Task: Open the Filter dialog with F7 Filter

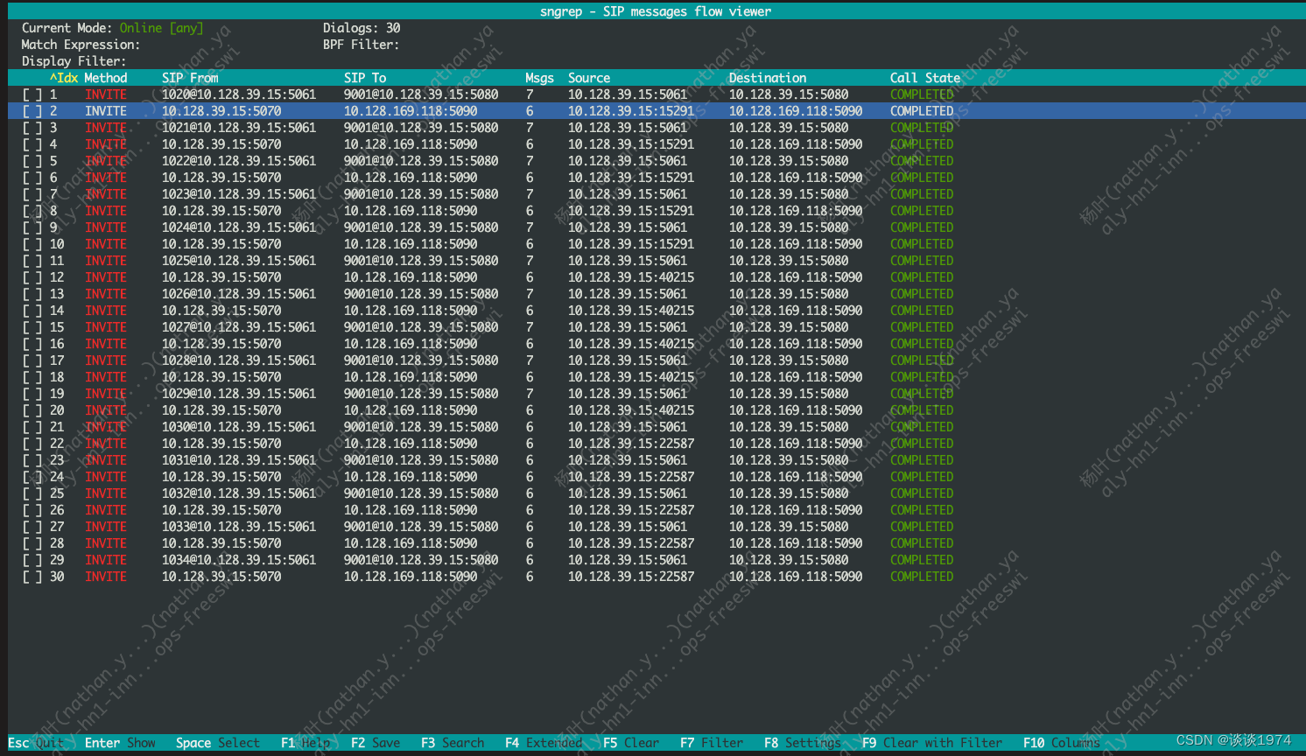Action: [711, 742]
